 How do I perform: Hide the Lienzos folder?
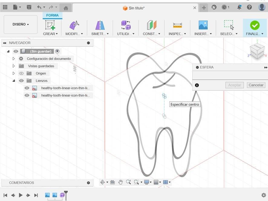click(x=21, y=81)
